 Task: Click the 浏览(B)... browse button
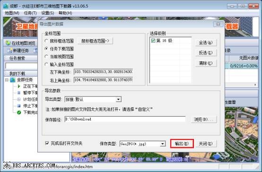204,120
